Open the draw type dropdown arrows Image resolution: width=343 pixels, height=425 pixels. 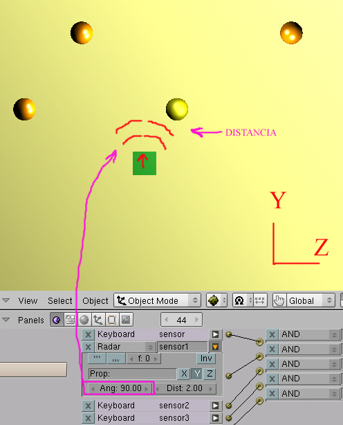coord(224,300)
